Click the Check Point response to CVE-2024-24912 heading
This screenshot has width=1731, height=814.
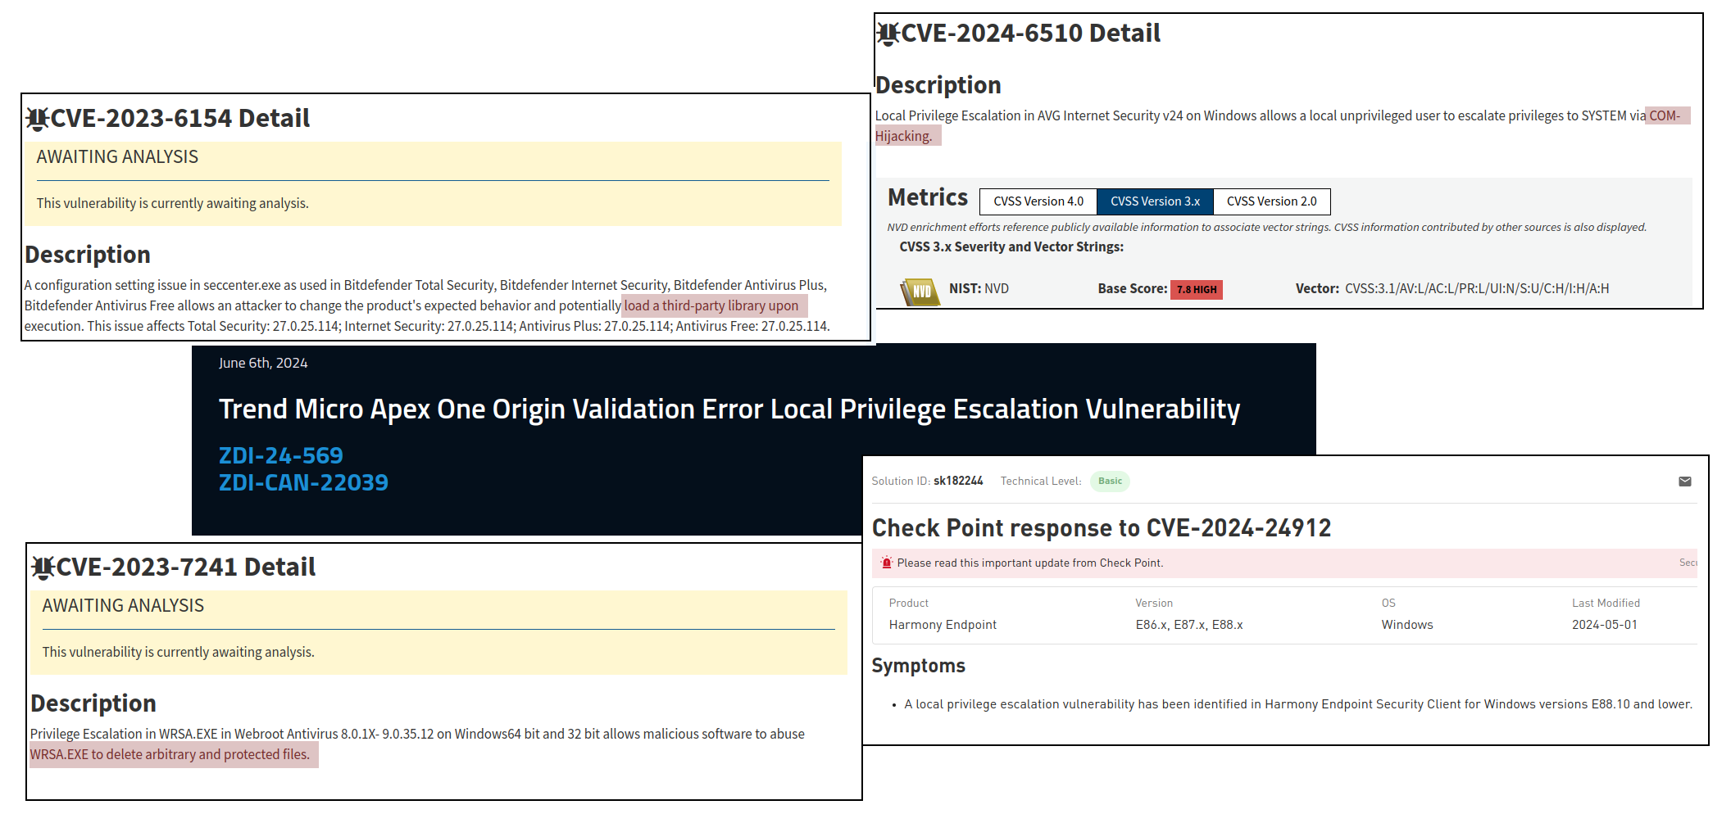[1102, 528]
